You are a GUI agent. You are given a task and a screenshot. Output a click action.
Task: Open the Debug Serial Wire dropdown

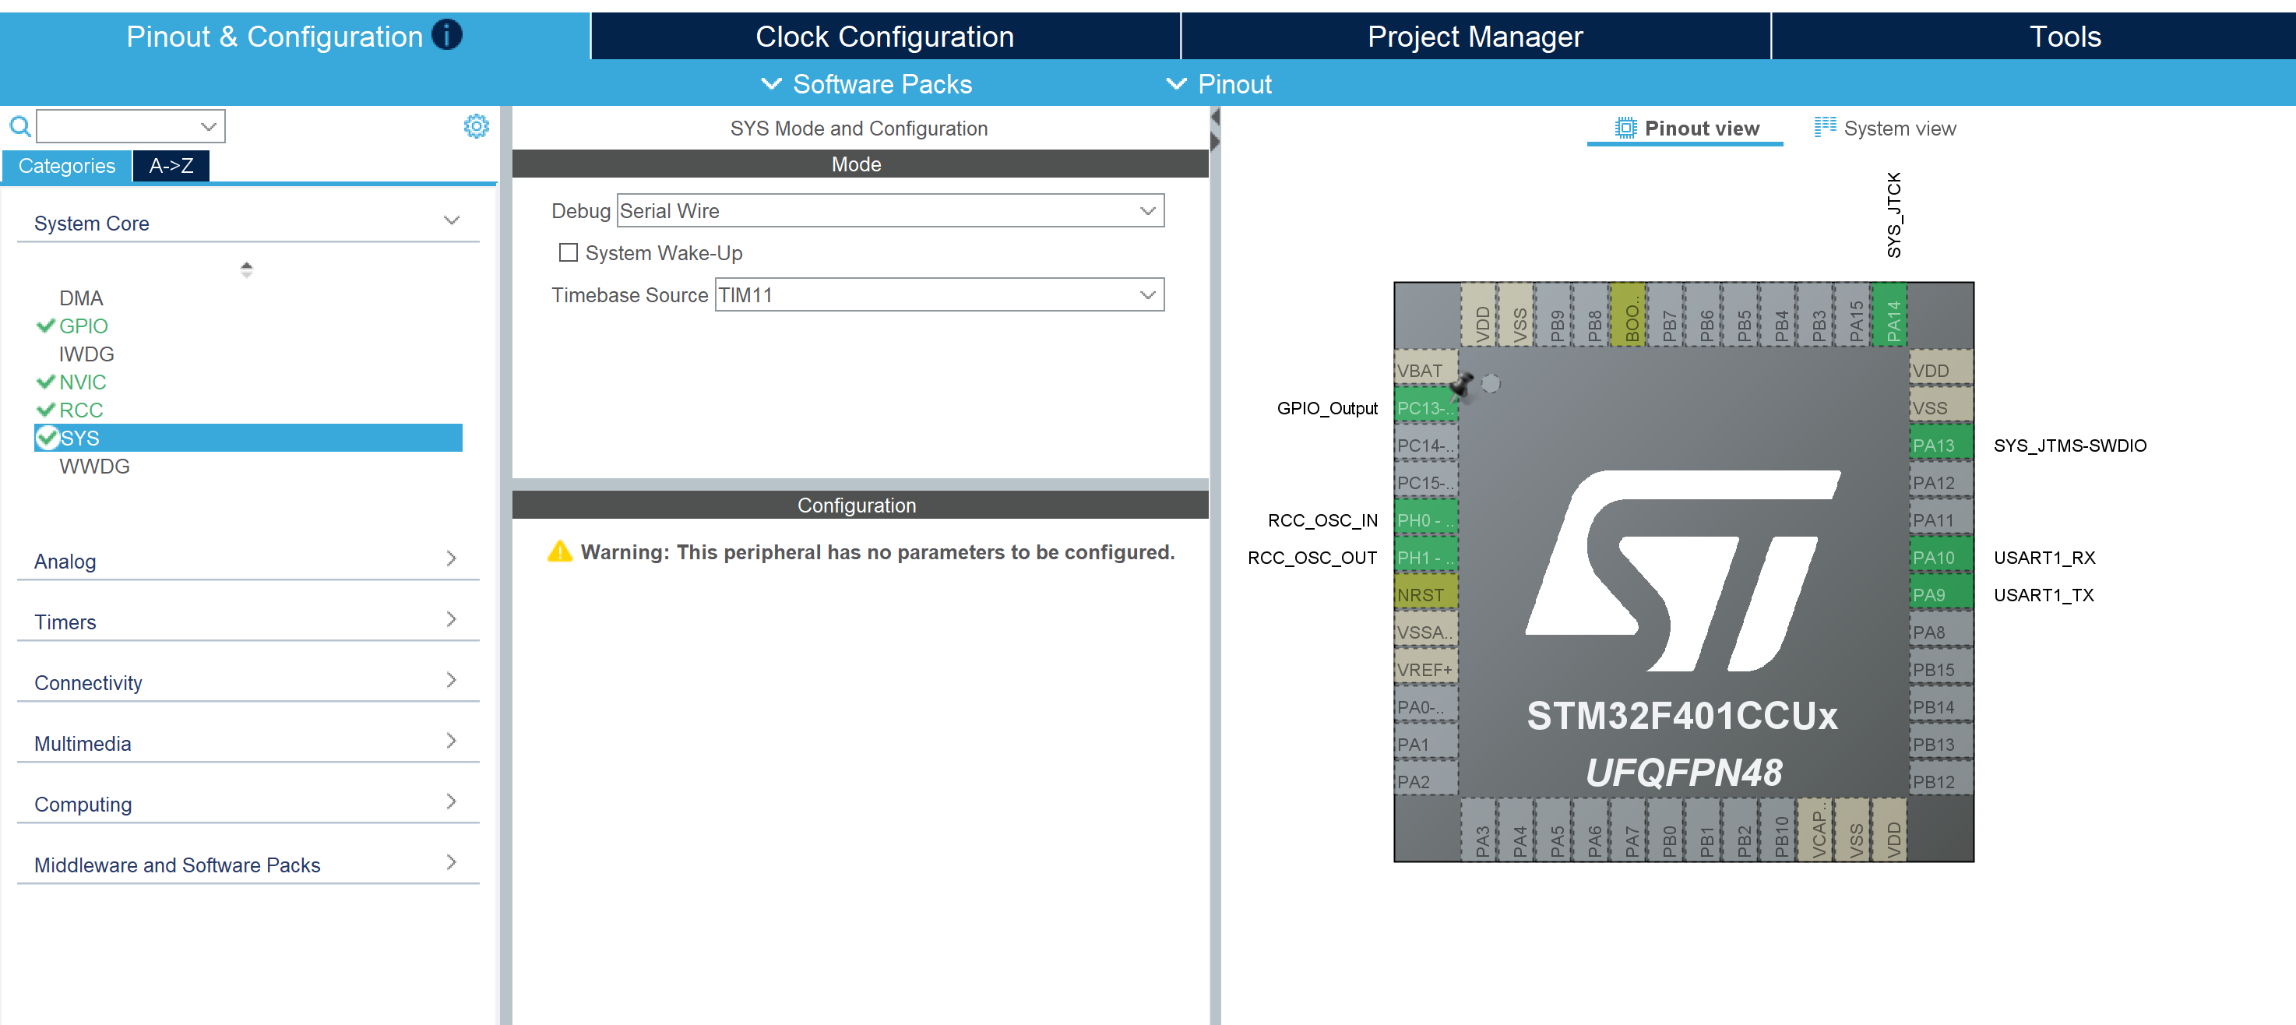pos(889,211)
